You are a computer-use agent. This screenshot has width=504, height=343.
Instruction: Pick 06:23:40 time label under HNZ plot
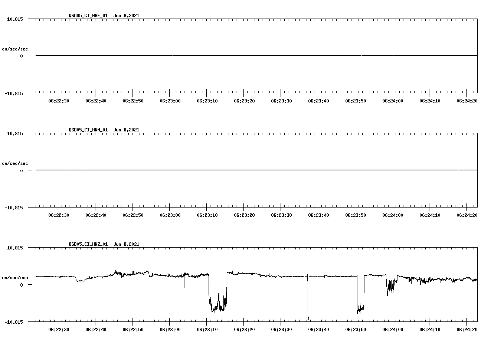(x=318, y=330)
